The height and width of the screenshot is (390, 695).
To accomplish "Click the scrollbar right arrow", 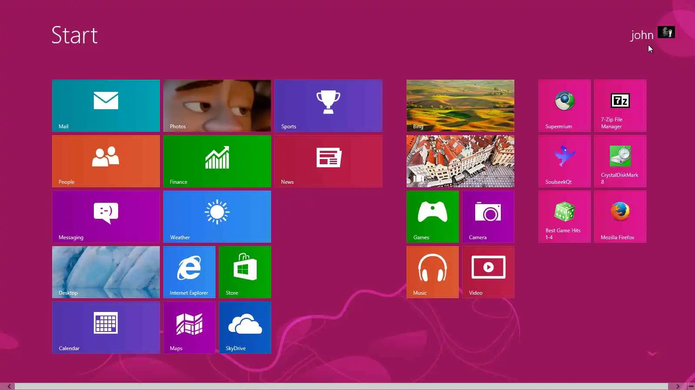I will (678, 386).
